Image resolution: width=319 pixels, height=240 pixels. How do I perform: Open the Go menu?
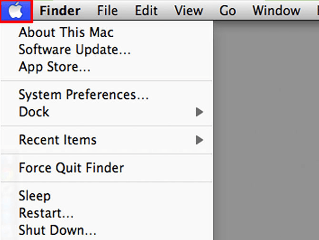coord(228,10)
